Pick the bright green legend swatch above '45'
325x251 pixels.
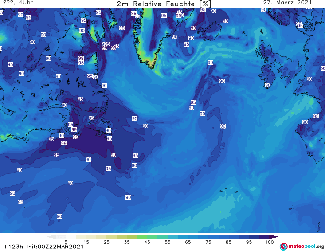(x=142, y=237)
